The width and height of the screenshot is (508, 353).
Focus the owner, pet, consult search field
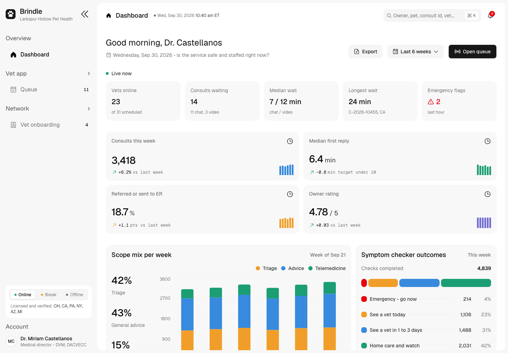click(x=432, y=16)
